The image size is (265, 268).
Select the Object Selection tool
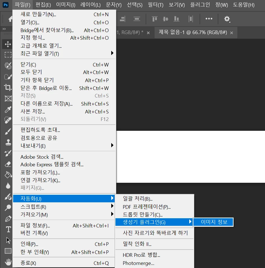tap(8, 65)
